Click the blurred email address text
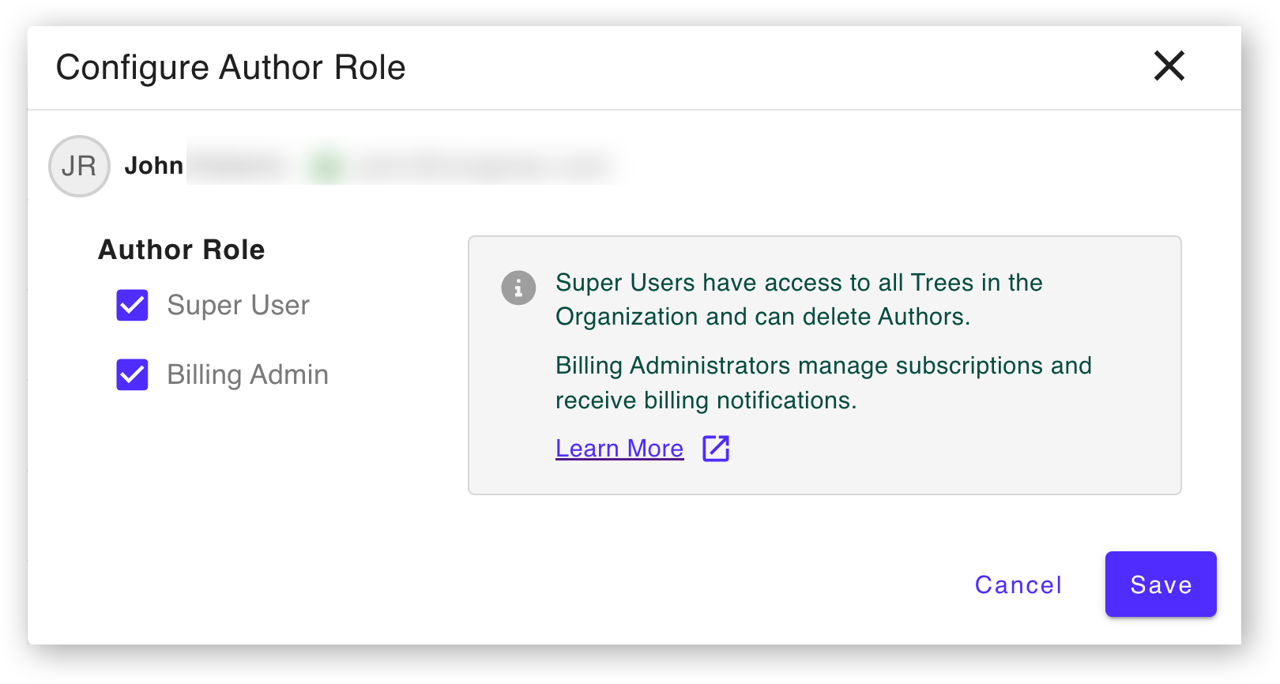 click(484, 166)
